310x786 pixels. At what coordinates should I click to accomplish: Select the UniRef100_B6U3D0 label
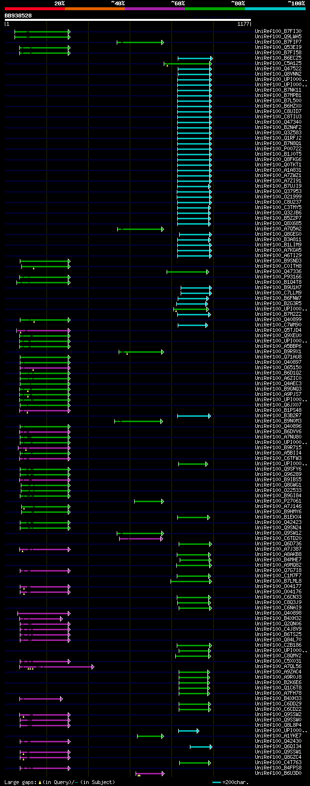tap(278, 773)
